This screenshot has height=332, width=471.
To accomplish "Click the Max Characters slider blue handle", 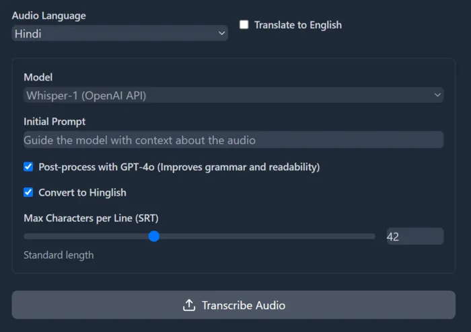I will coord(154,237).
